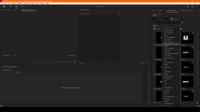Add a marker from the Timeline toolbar
This screenshot has height=112, width=200.
14,72
